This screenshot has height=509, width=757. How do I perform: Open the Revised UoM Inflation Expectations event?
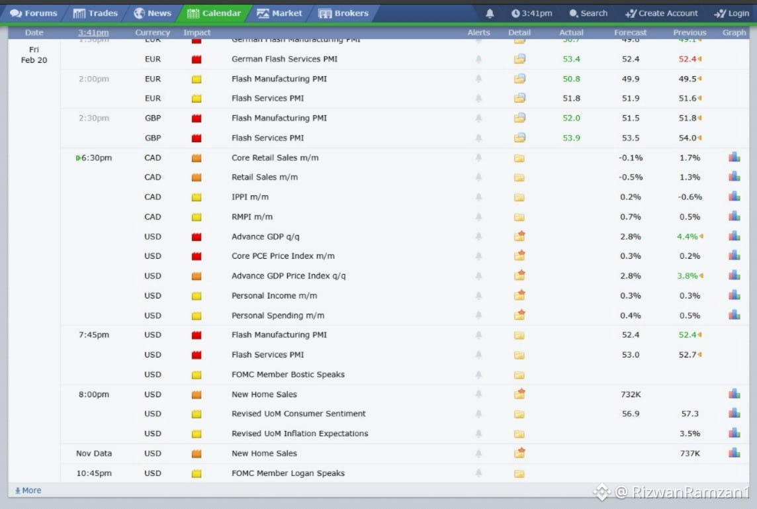[300, 434]
